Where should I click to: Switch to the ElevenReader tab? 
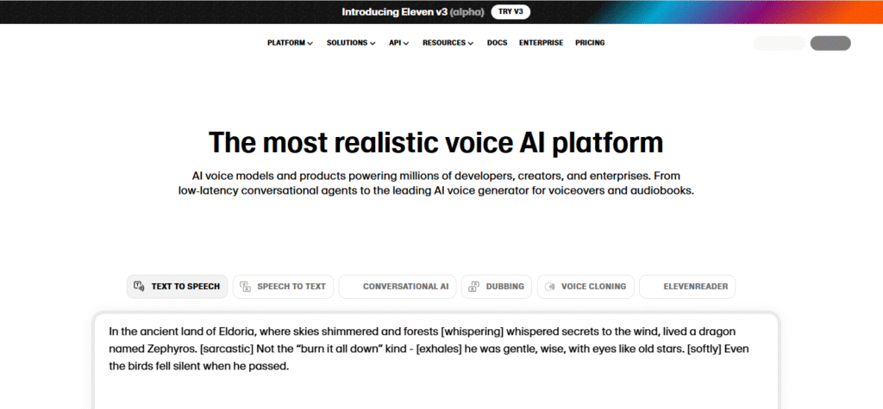tap(687, 287)
